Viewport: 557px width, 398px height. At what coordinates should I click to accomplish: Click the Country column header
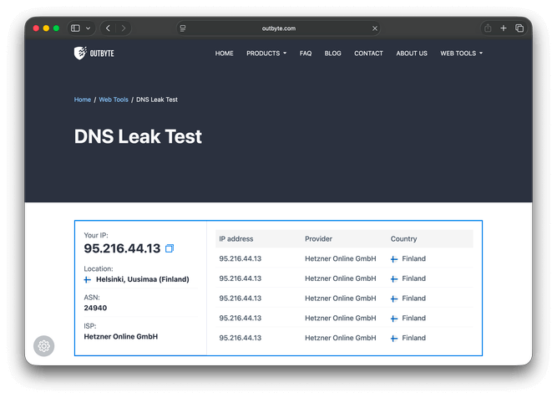(404, 239)
